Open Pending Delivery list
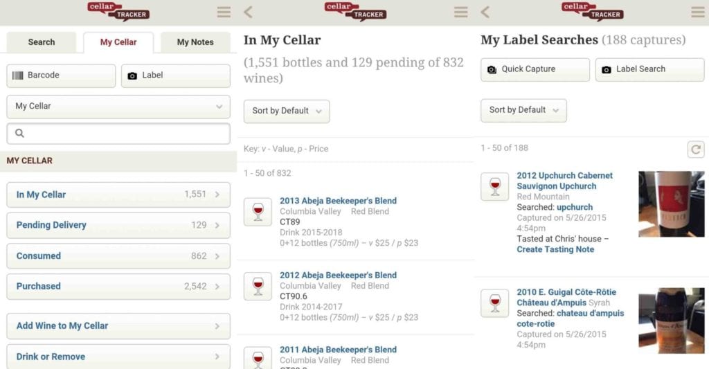The width and height of the screenshot is (709, 369). (x=118, y=225)
